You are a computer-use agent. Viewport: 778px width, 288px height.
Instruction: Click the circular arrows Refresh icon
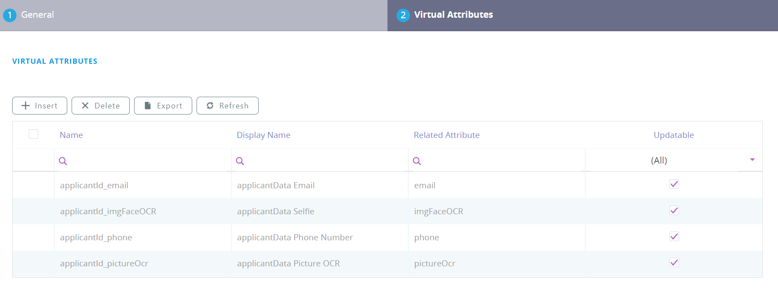click(x=210, y=105)
